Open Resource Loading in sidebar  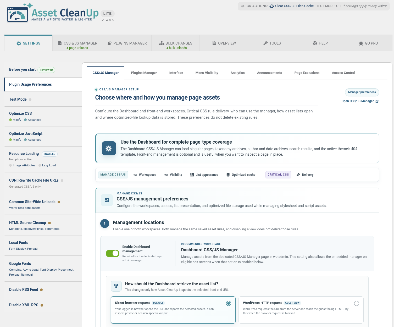[x=43, y=159]
